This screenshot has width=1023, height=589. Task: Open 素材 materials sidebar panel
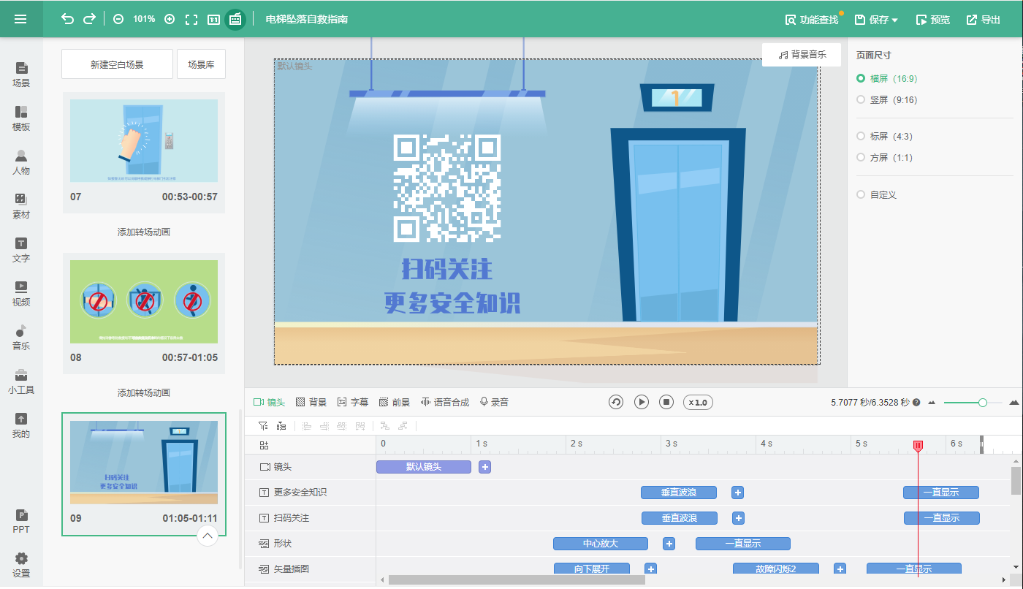tap(21, 206)
